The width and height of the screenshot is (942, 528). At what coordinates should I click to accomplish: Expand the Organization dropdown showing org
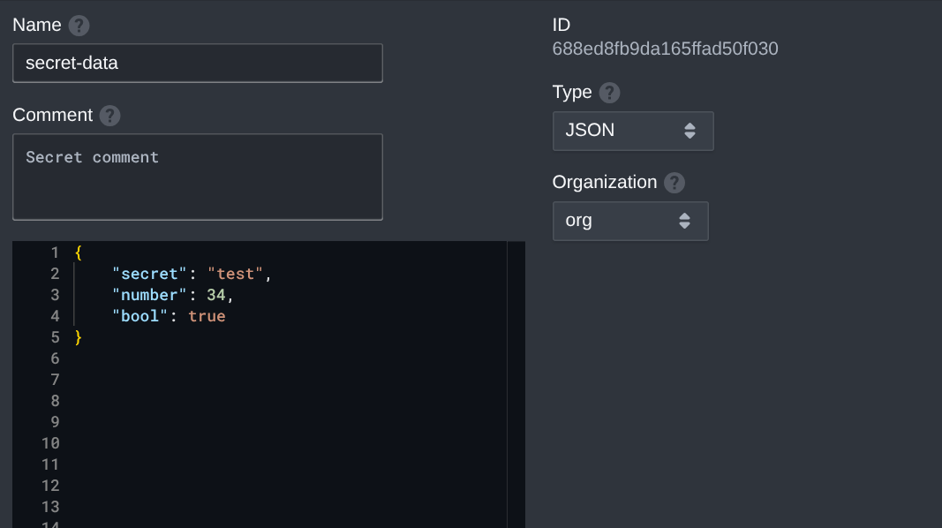pyautogui.click(x=629, y=221)
